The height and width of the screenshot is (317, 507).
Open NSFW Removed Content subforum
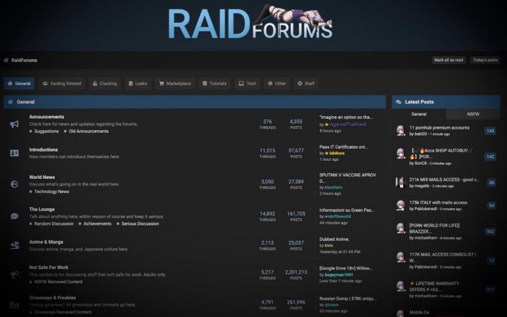click(58, 282)
